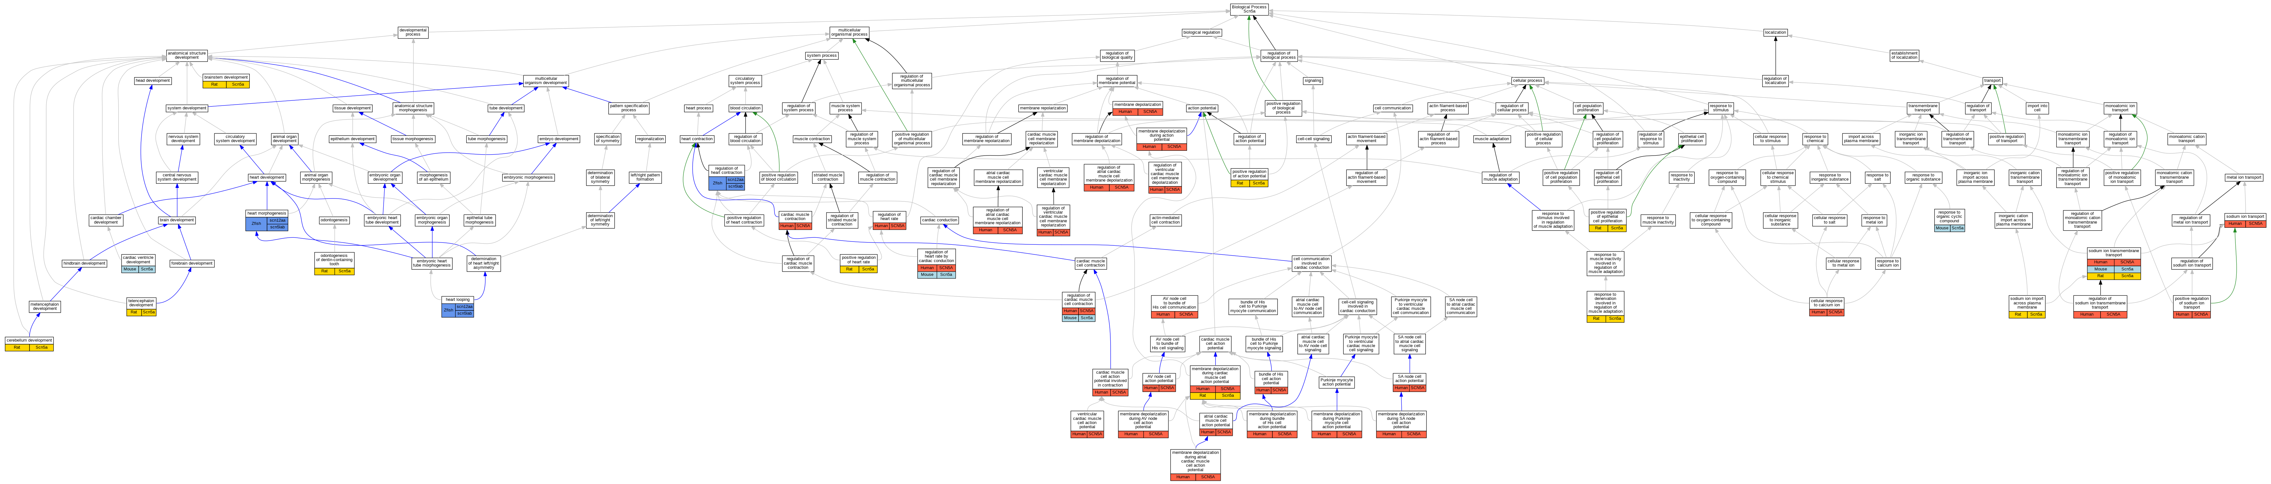Select the 'system process' node
Viewport: 2271px width, 484px height.
click(822, 55)
